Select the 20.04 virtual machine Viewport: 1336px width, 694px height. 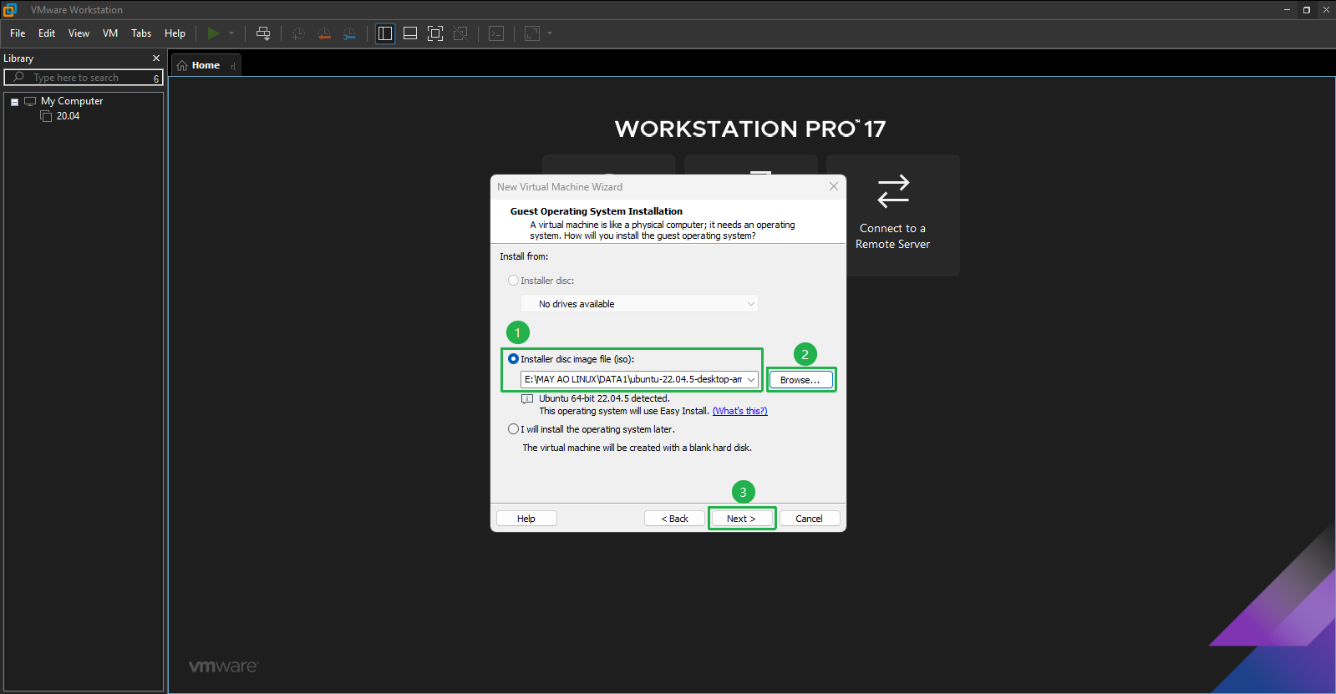point(68,116)
